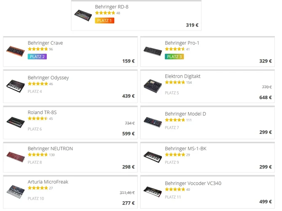Click the Behringer Vocoder VC340 image

[x=152, y=191]
